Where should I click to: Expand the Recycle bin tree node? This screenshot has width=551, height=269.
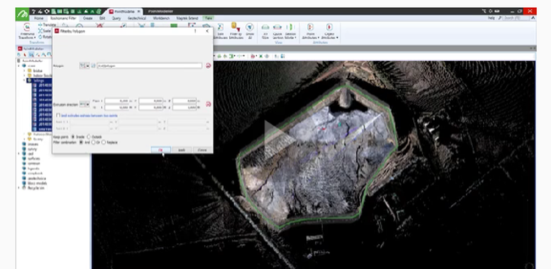(x=19, y=188)
